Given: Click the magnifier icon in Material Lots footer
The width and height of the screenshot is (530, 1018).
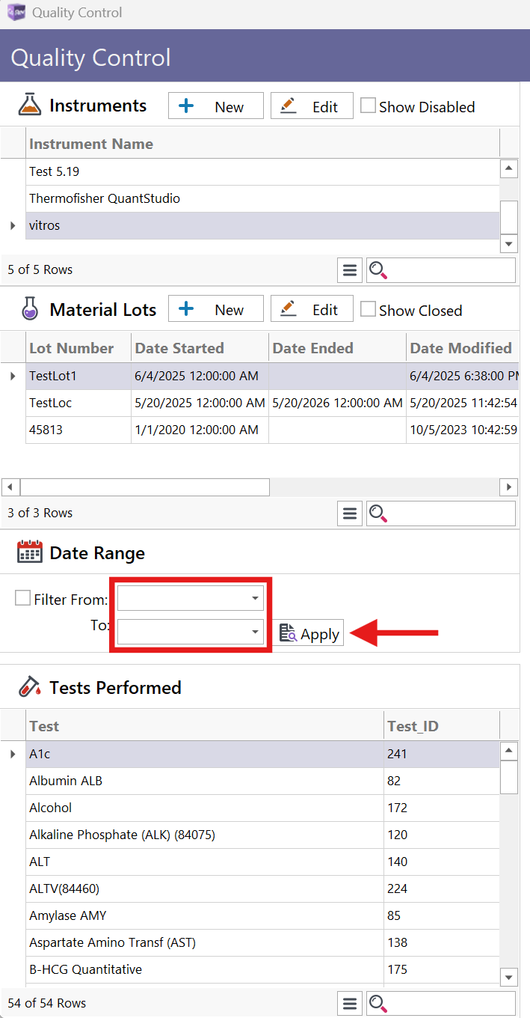Looking at the screenshot, I should click(378, 513).
